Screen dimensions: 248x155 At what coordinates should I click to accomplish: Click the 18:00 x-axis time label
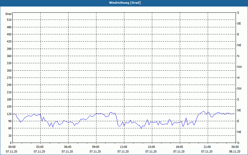(x=179, y=147)
